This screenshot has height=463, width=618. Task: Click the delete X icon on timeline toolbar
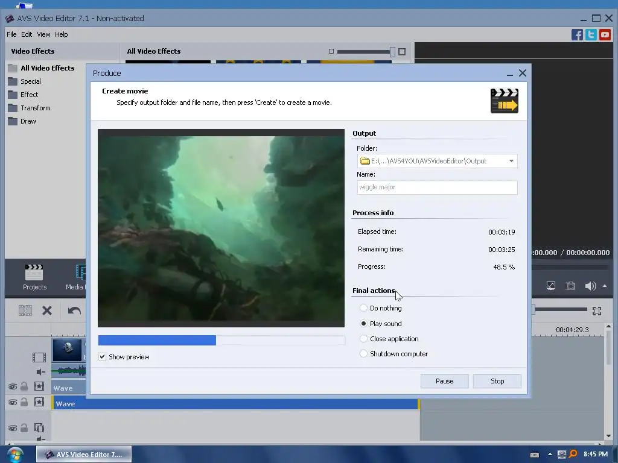47,310
